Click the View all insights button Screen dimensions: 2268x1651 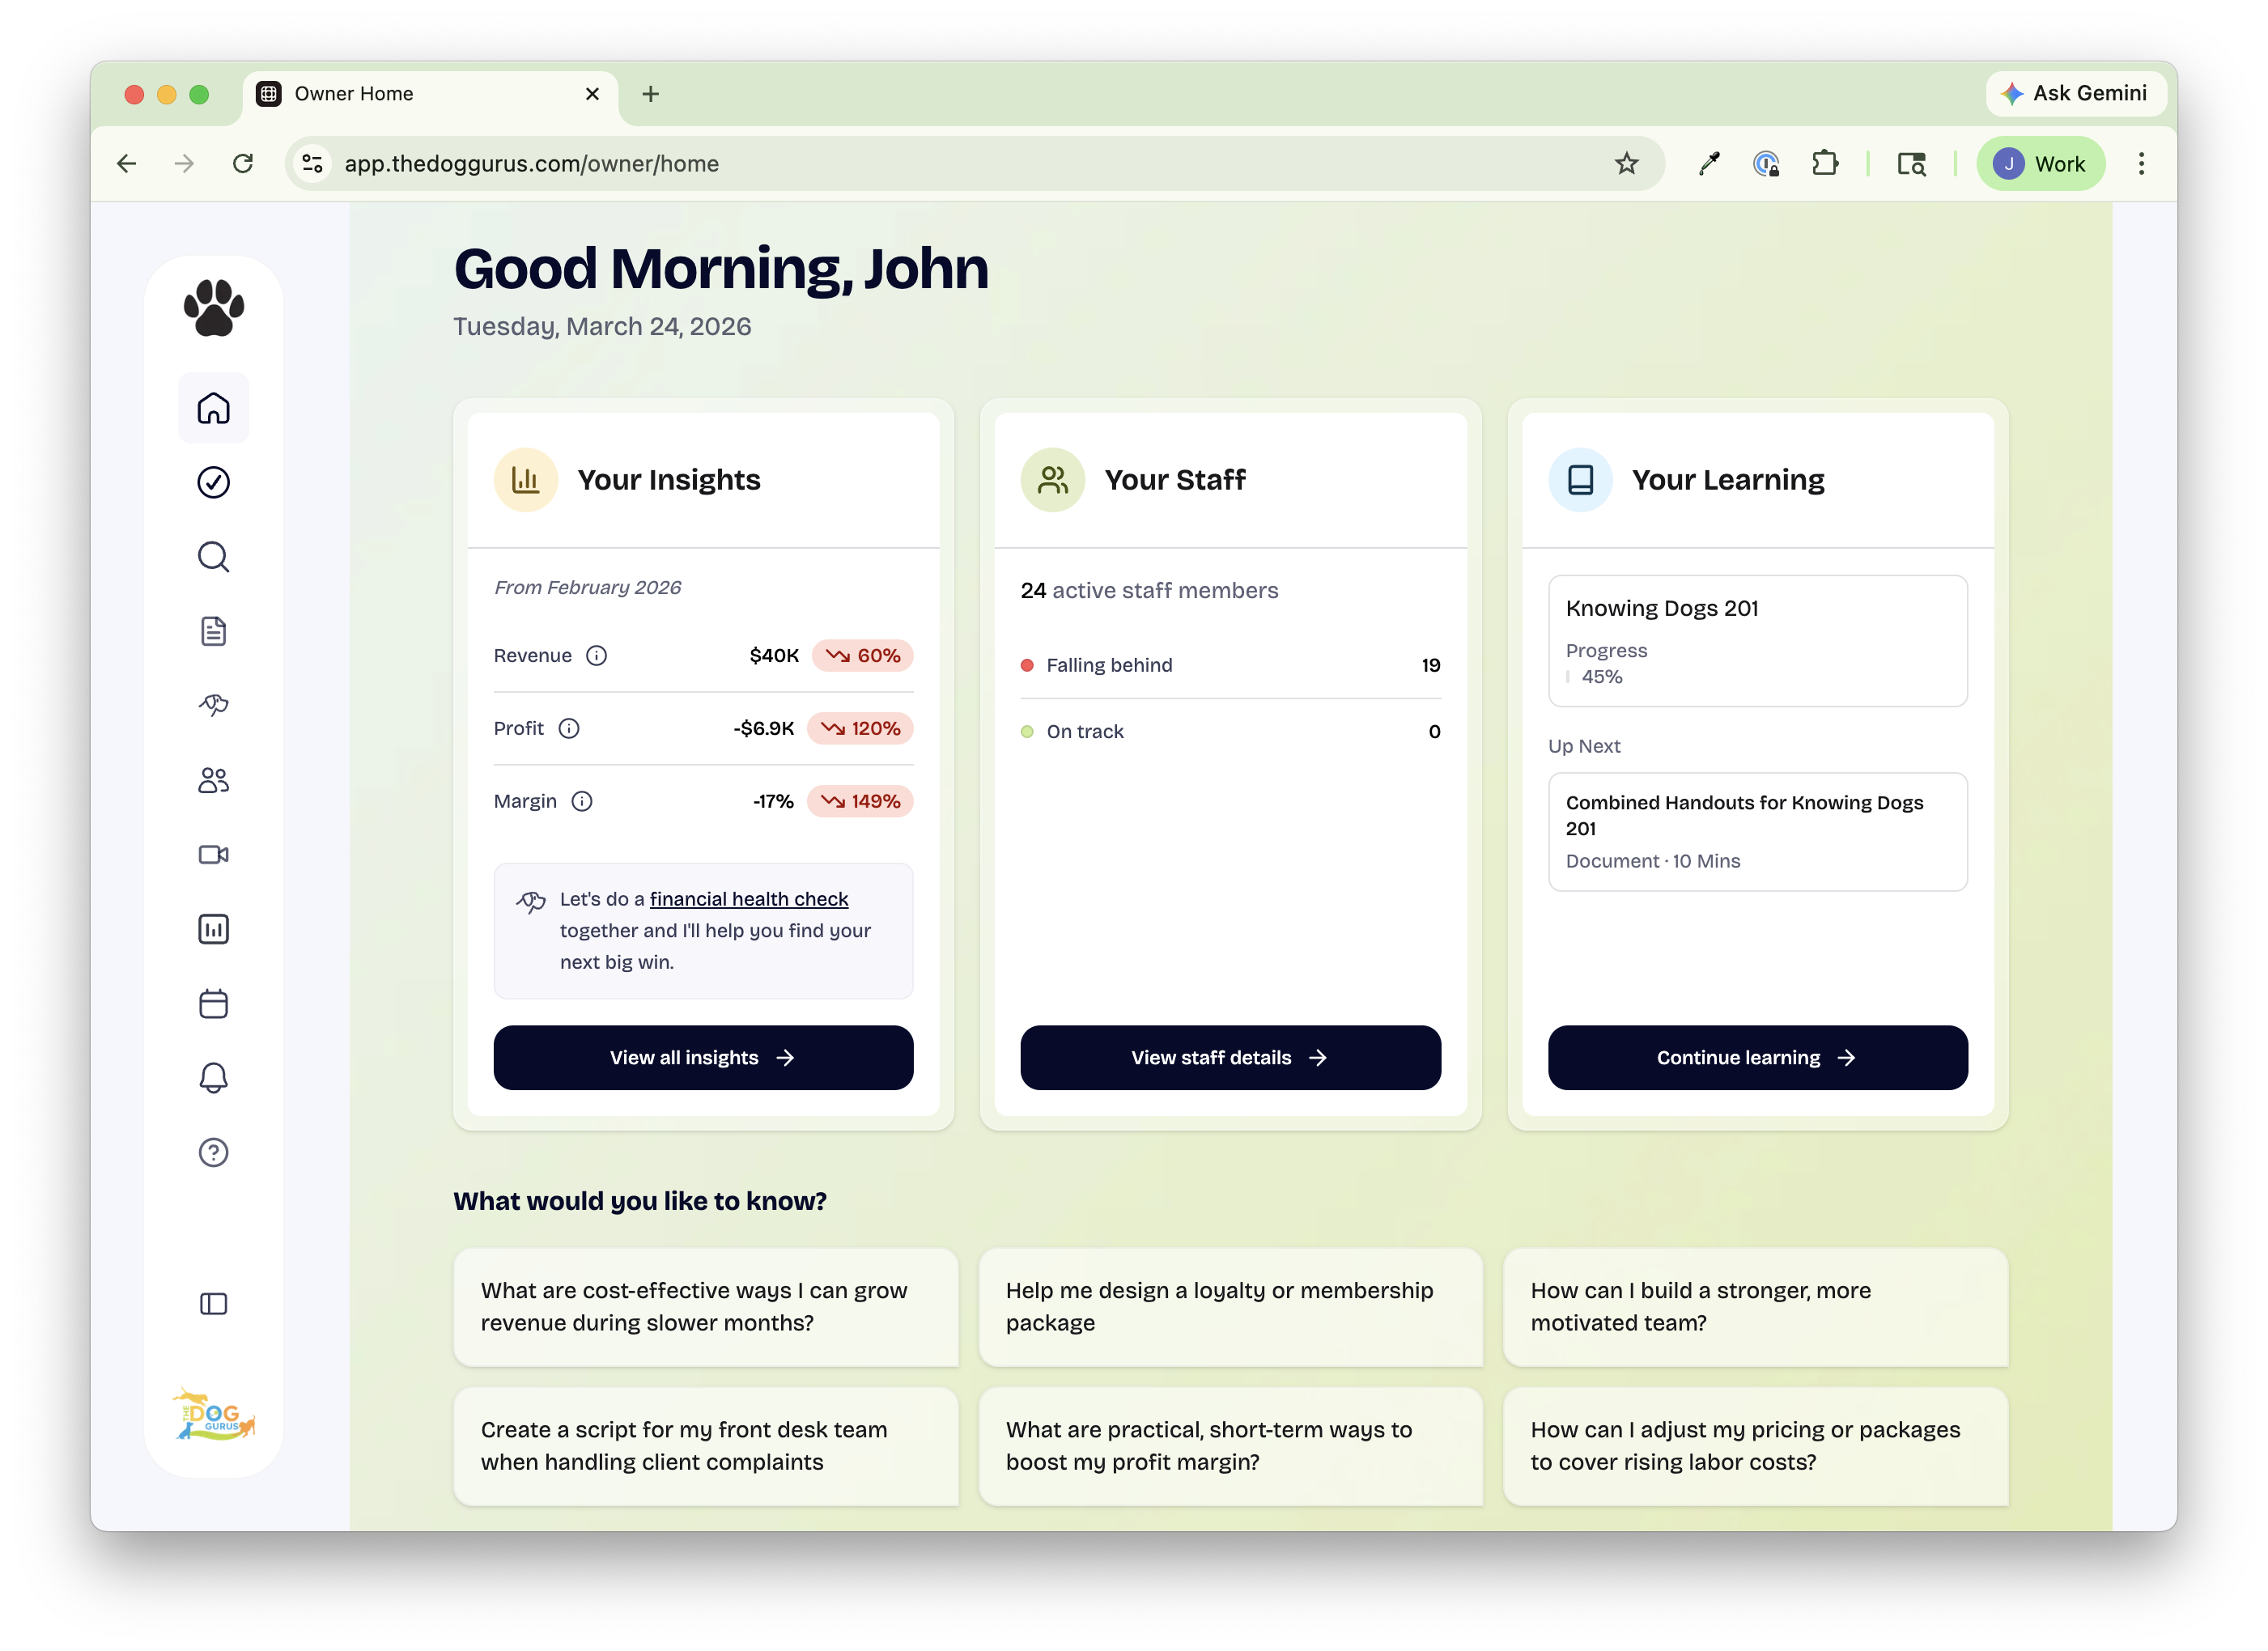click(x=703, y=1057)
